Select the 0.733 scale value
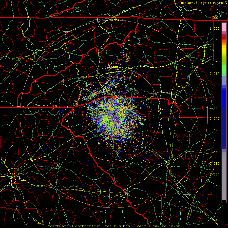The width and height of the screenshot is (228, 228). click(x=215, y=85)
